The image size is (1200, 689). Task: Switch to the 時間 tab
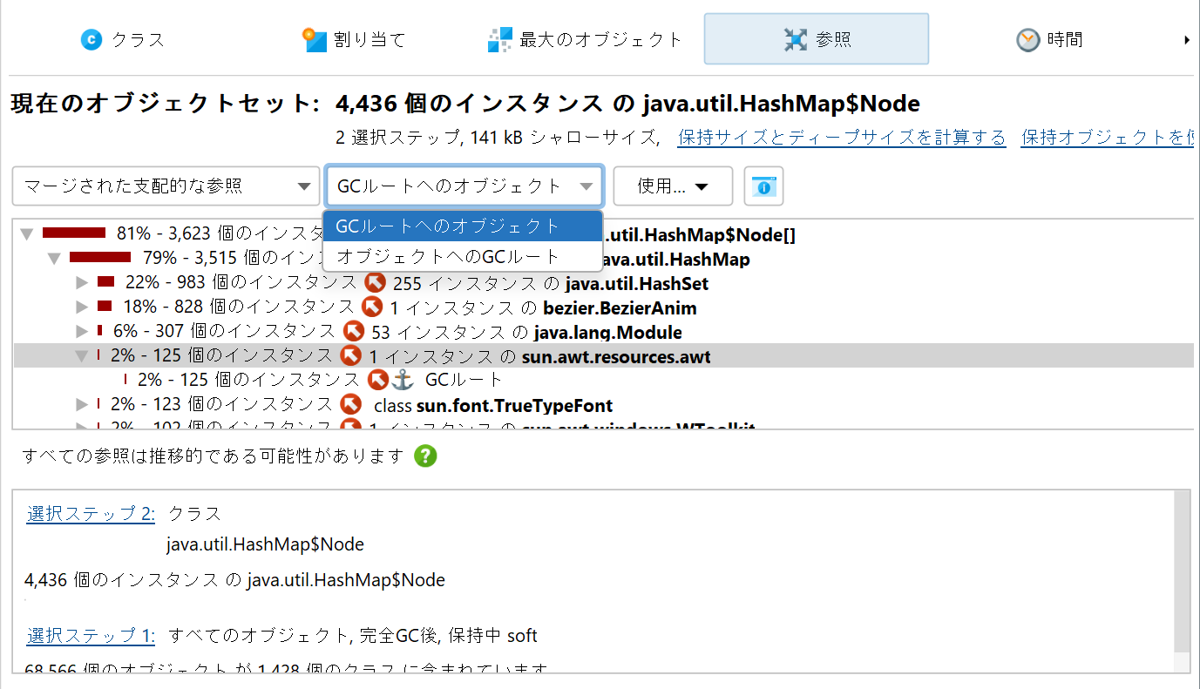pyautogui.click(x=1049, y=39)
